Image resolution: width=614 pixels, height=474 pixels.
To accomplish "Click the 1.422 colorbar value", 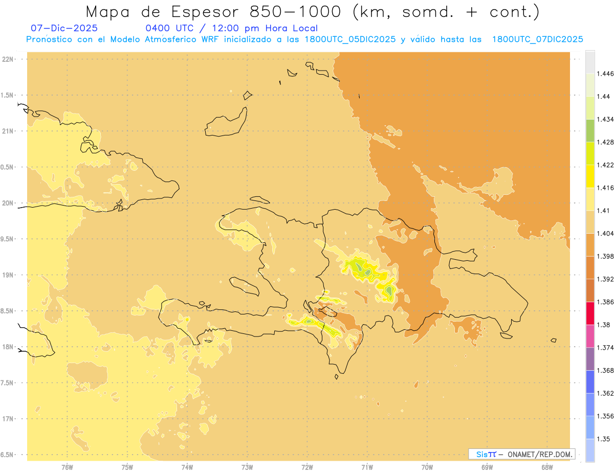I will [x=605, y=165].
